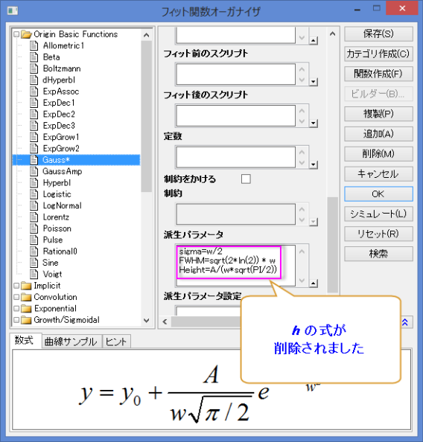
Task: Click the Logistic function document icon
Action: (34, 194)
